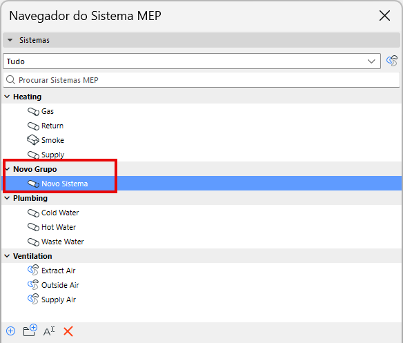Collapse the Sistemas panel section

click(x=10, y=40)
